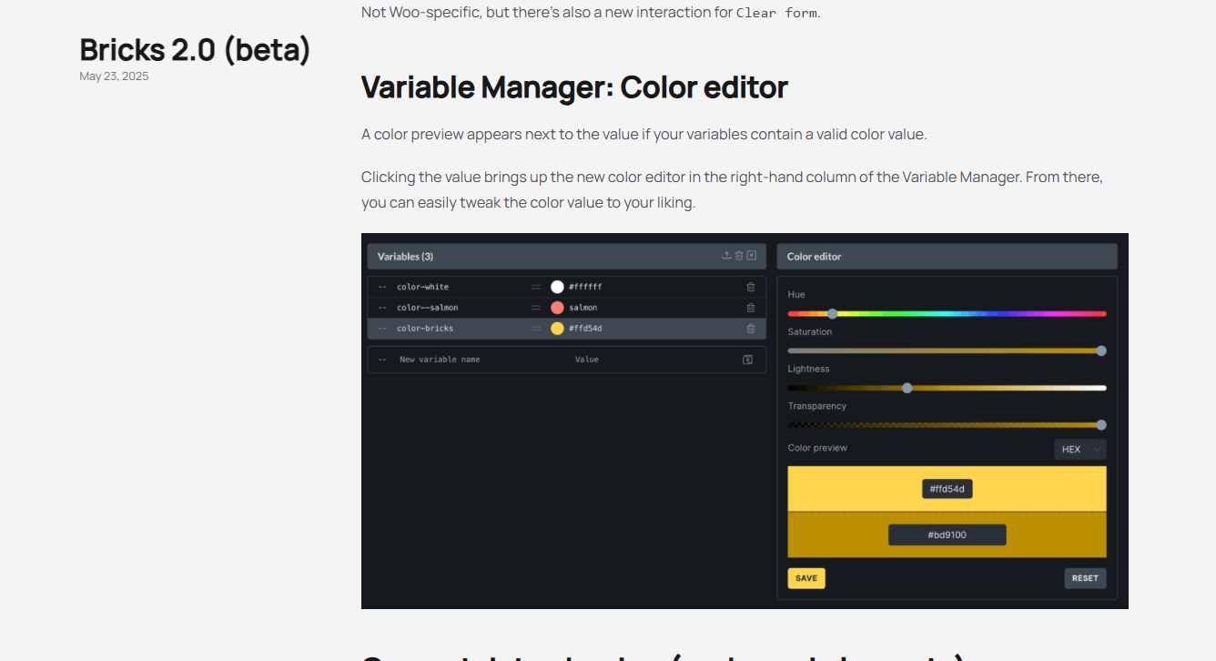Click the yellow swatch for color-bricks
The image size is (1216, 661).
tap(557, 329)
